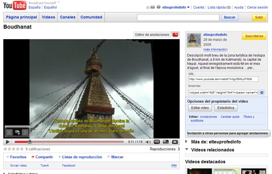The width and height of the screenshot is (272, 174).
Task: Select Español language link
Action: pyautogui.click(x=50, y=7)
